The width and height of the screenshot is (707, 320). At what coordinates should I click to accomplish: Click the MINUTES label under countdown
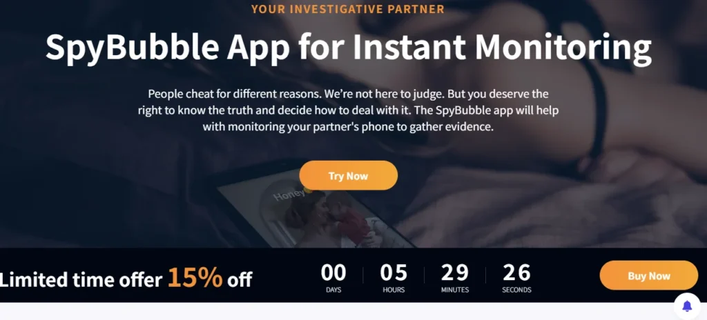click(454, 290)
